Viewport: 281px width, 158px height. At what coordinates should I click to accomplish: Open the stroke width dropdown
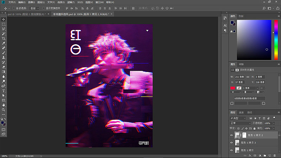(257, 88)
